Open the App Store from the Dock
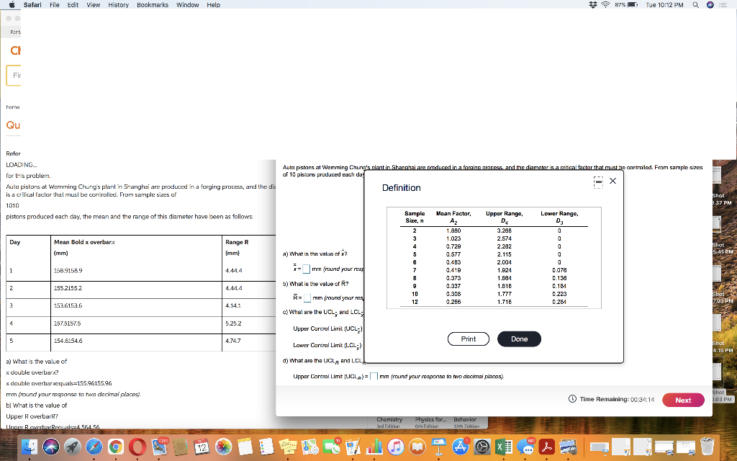737x461 pixels. 460,447
